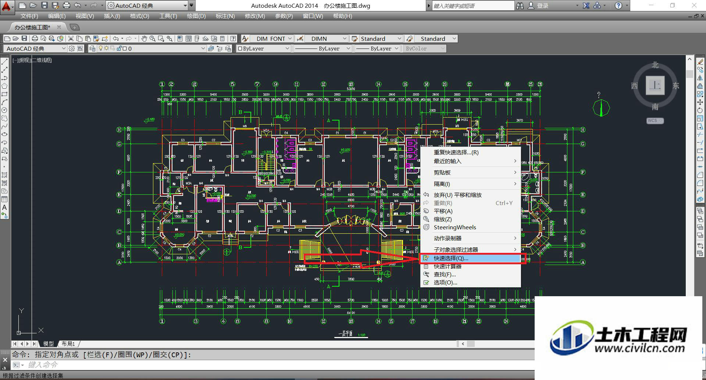Screen dimensions: 706x380
Task: Select the Multiline Text A tool
Action: [4, 207]
